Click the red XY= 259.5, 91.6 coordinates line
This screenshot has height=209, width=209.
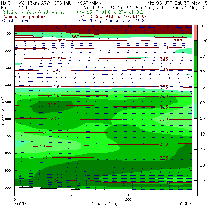click(x=114, y=16)
